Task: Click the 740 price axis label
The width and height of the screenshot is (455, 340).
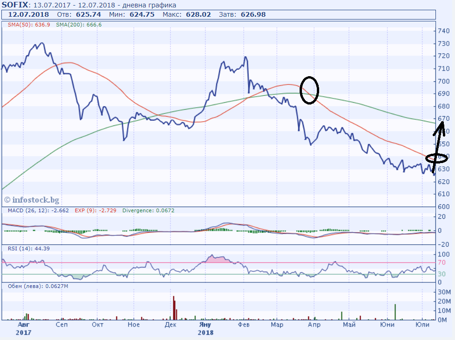Action: coord(444,31)
